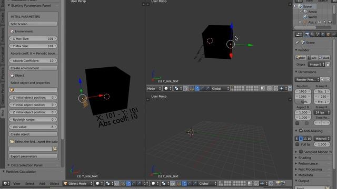Open the Render Presets dropdown
Image resolution: width=337 pixels, height=189 pixels.
[x=307, y=79]
